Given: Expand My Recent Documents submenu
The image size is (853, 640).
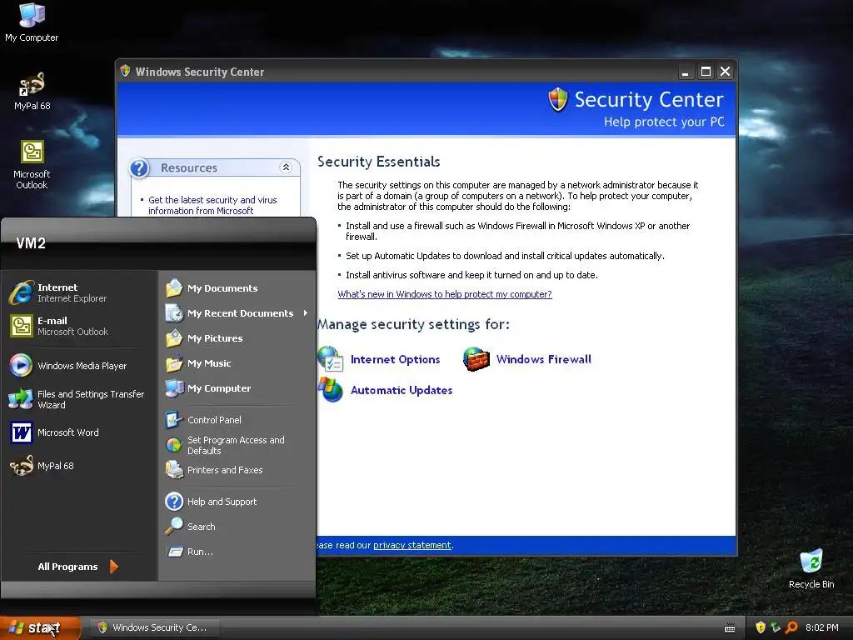Looking at the screenshot, I should 237,313.
